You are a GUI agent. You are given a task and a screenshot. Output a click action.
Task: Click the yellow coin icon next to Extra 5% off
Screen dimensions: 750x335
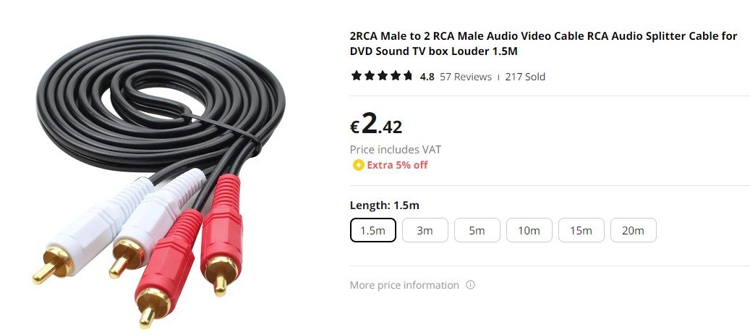(x=358, y=165)
